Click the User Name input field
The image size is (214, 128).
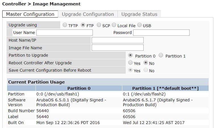[x=64, y=33]
